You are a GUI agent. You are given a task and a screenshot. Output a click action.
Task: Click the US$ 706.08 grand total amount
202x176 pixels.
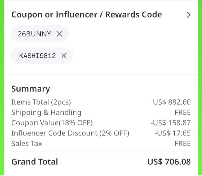[x=169, y=162]
